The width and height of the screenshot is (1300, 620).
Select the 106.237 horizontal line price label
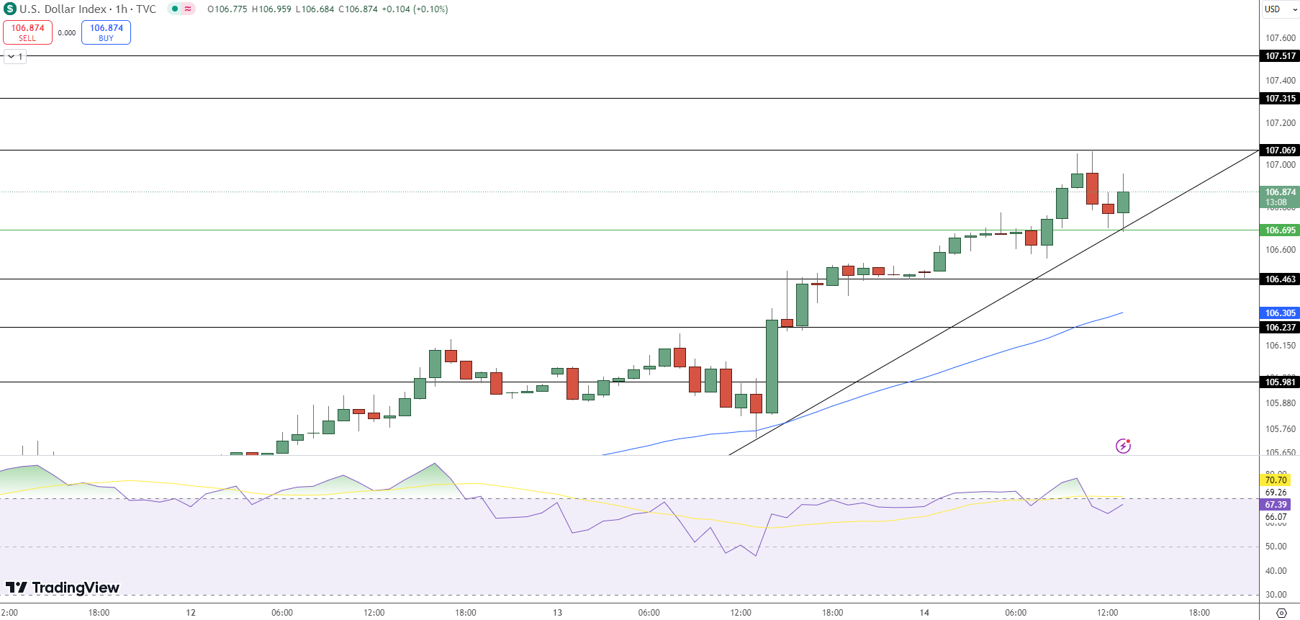point(1281,328)
